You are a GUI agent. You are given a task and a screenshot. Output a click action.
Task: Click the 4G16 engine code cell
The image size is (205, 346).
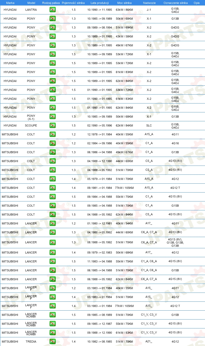tap(175, 143)
